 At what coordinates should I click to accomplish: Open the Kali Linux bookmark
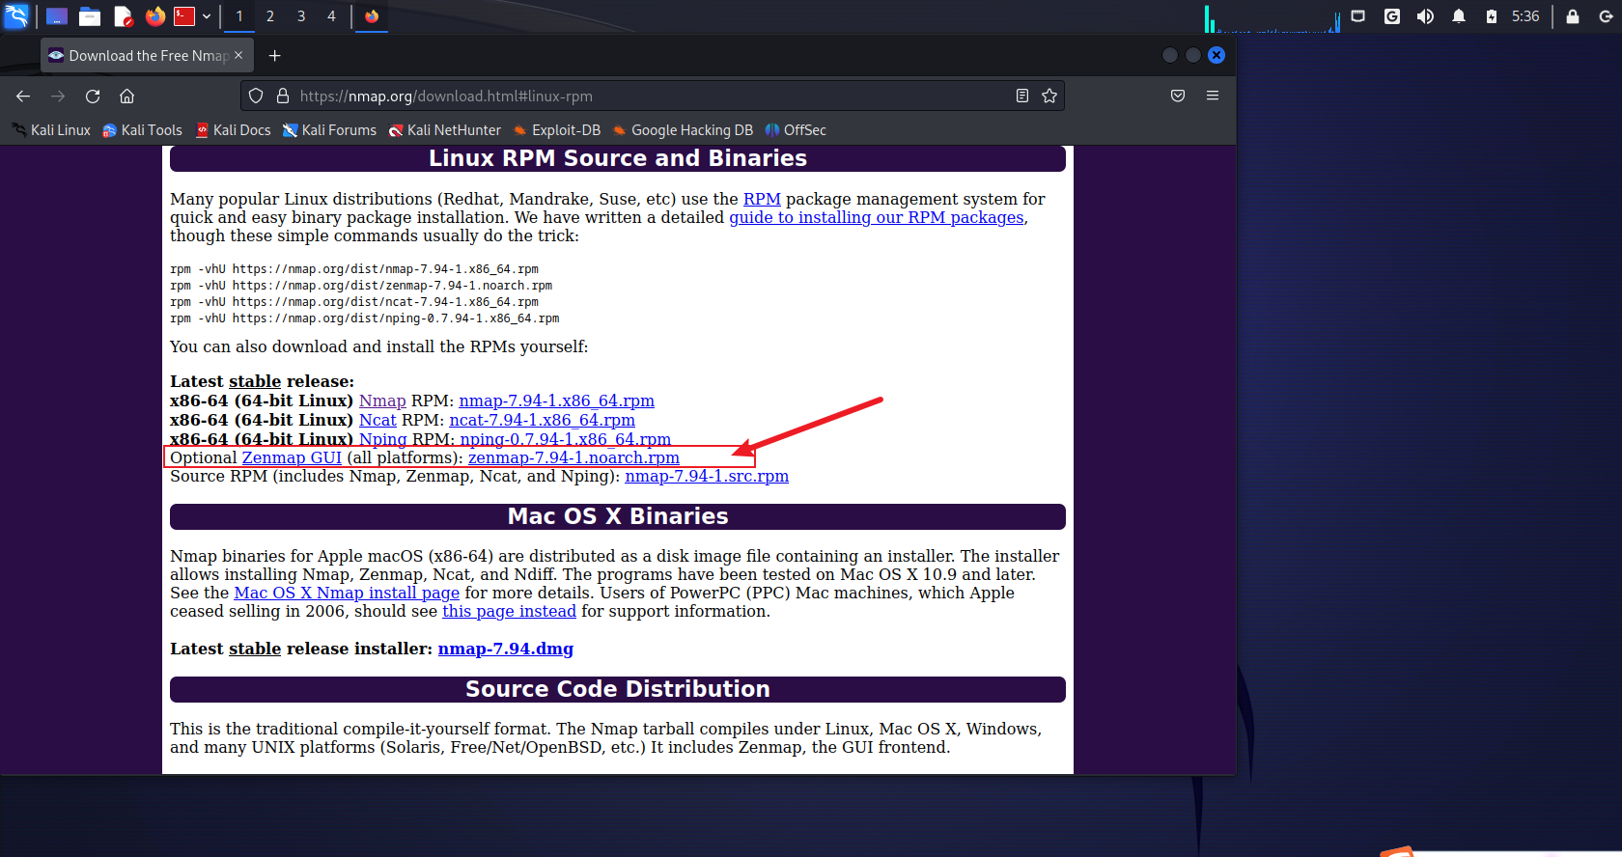[x=51, y=130]
